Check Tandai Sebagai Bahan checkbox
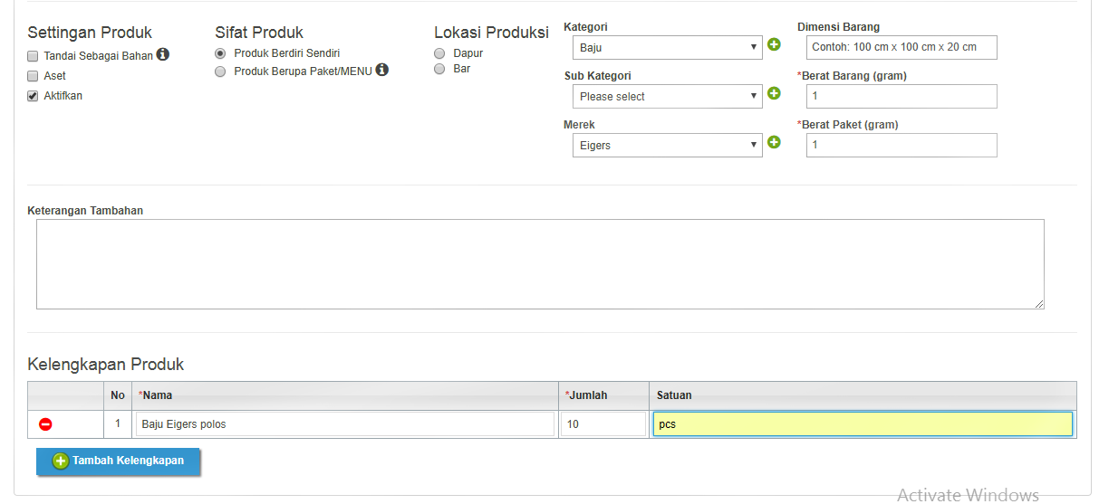This screenshot has width=1099, height=504. click(33, 56)
